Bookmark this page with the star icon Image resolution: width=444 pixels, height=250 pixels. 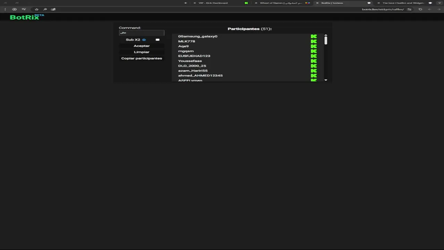pyautogui.click(x=36, y=9)
